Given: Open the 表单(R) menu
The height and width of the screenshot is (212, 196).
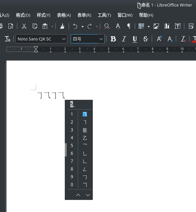Looking at the screenshot, I should (84, 15).
